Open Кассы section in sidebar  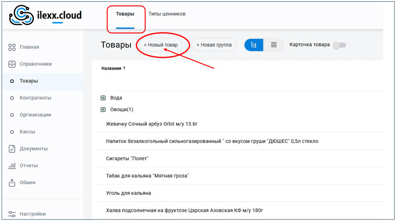click(x=27, y=132)
